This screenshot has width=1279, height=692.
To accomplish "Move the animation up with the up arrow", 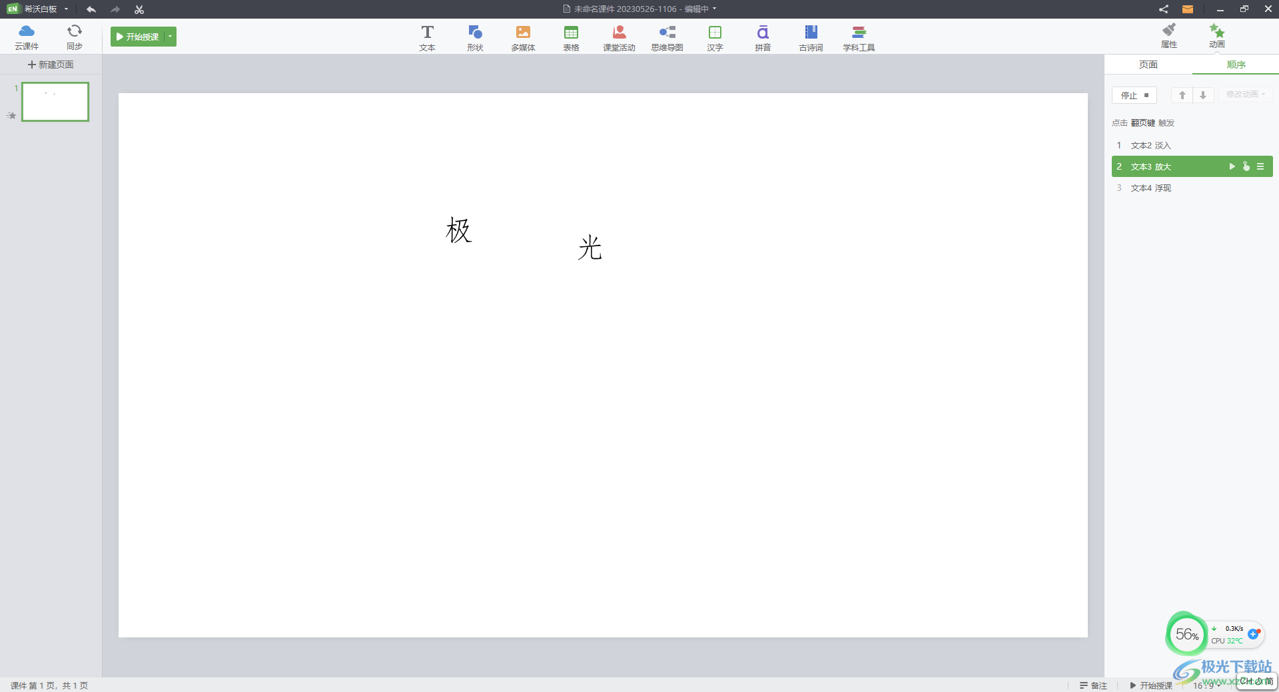I will point(1182,95).
